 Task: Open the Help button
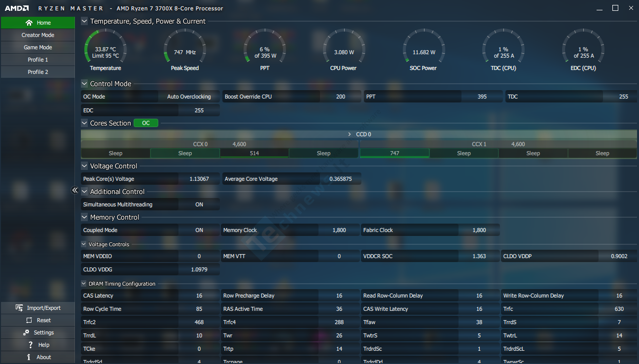tap(38, 345)
